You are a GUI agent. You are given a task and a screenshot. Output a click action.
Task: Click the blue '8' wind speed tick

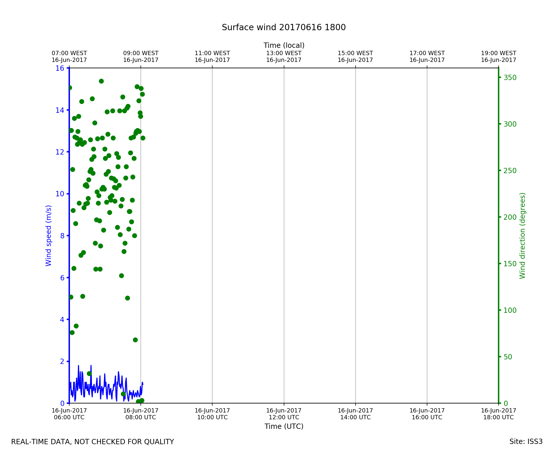(62, 236)
